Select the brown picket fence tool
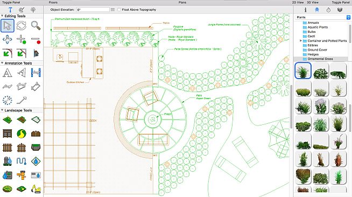 pos(8,147)
